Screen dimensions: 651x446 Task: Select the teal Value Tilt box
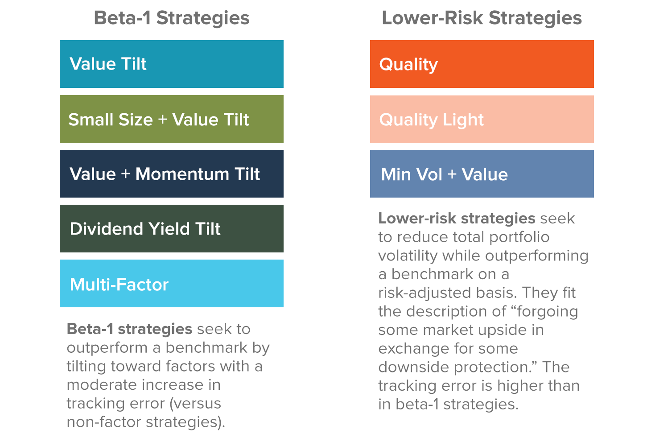tap(171, 64)
